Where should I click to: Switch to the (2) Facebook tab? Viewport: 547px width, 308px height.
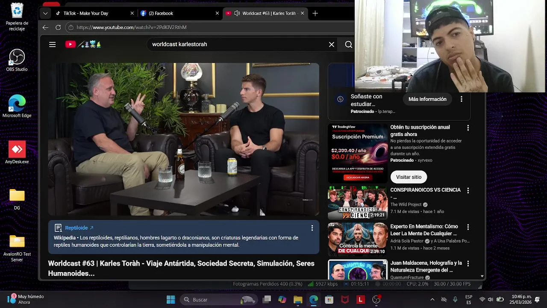[179, 13]
